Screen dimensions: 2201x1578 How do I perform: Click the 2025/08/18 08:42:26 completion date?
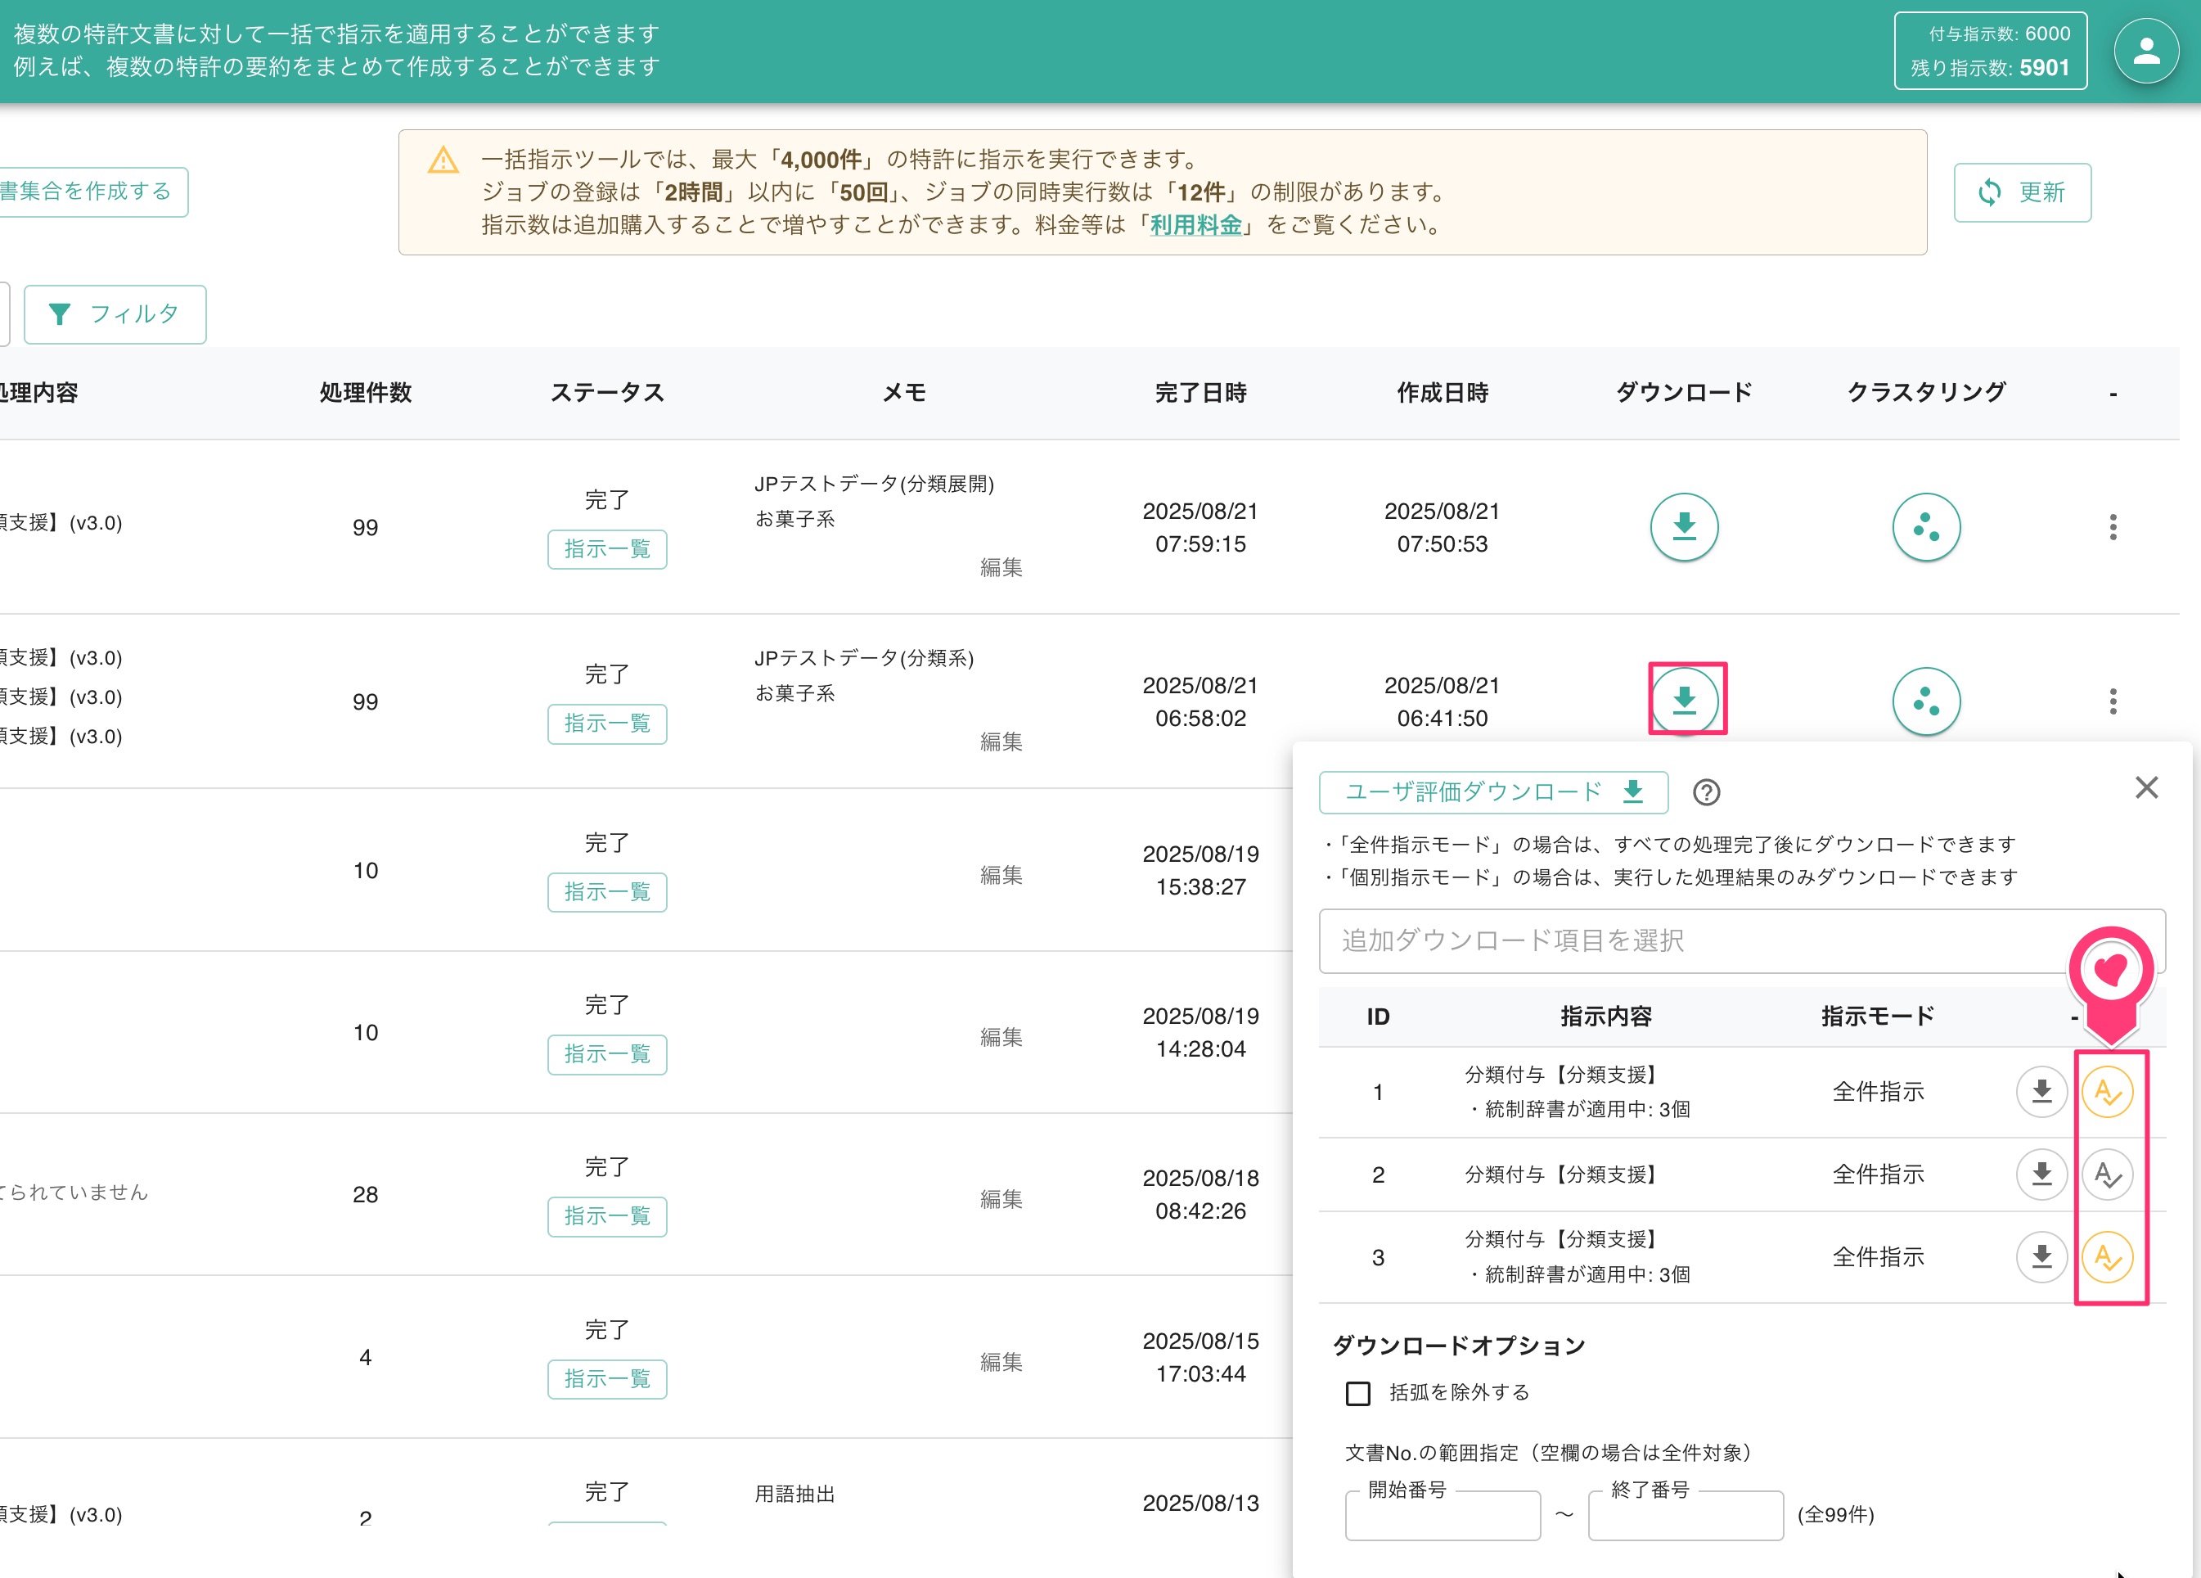(1200, 1195)
